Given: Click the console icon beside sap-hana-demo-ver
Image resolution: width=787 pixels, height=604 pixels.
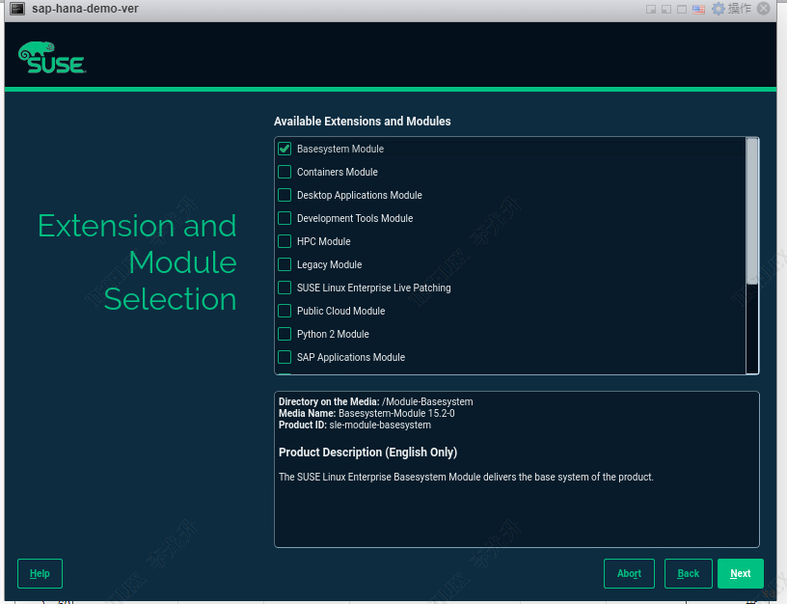Looking at the screenshot, I should coord(17,9).
